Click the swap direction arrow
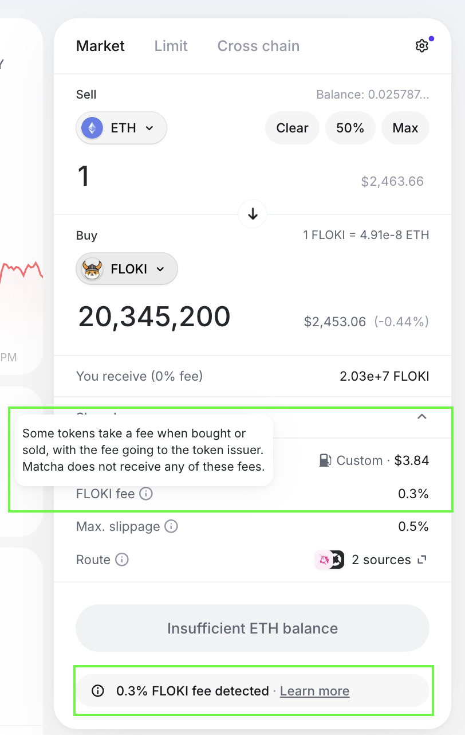This screenshot has height=735, width=465. point(252,213)
